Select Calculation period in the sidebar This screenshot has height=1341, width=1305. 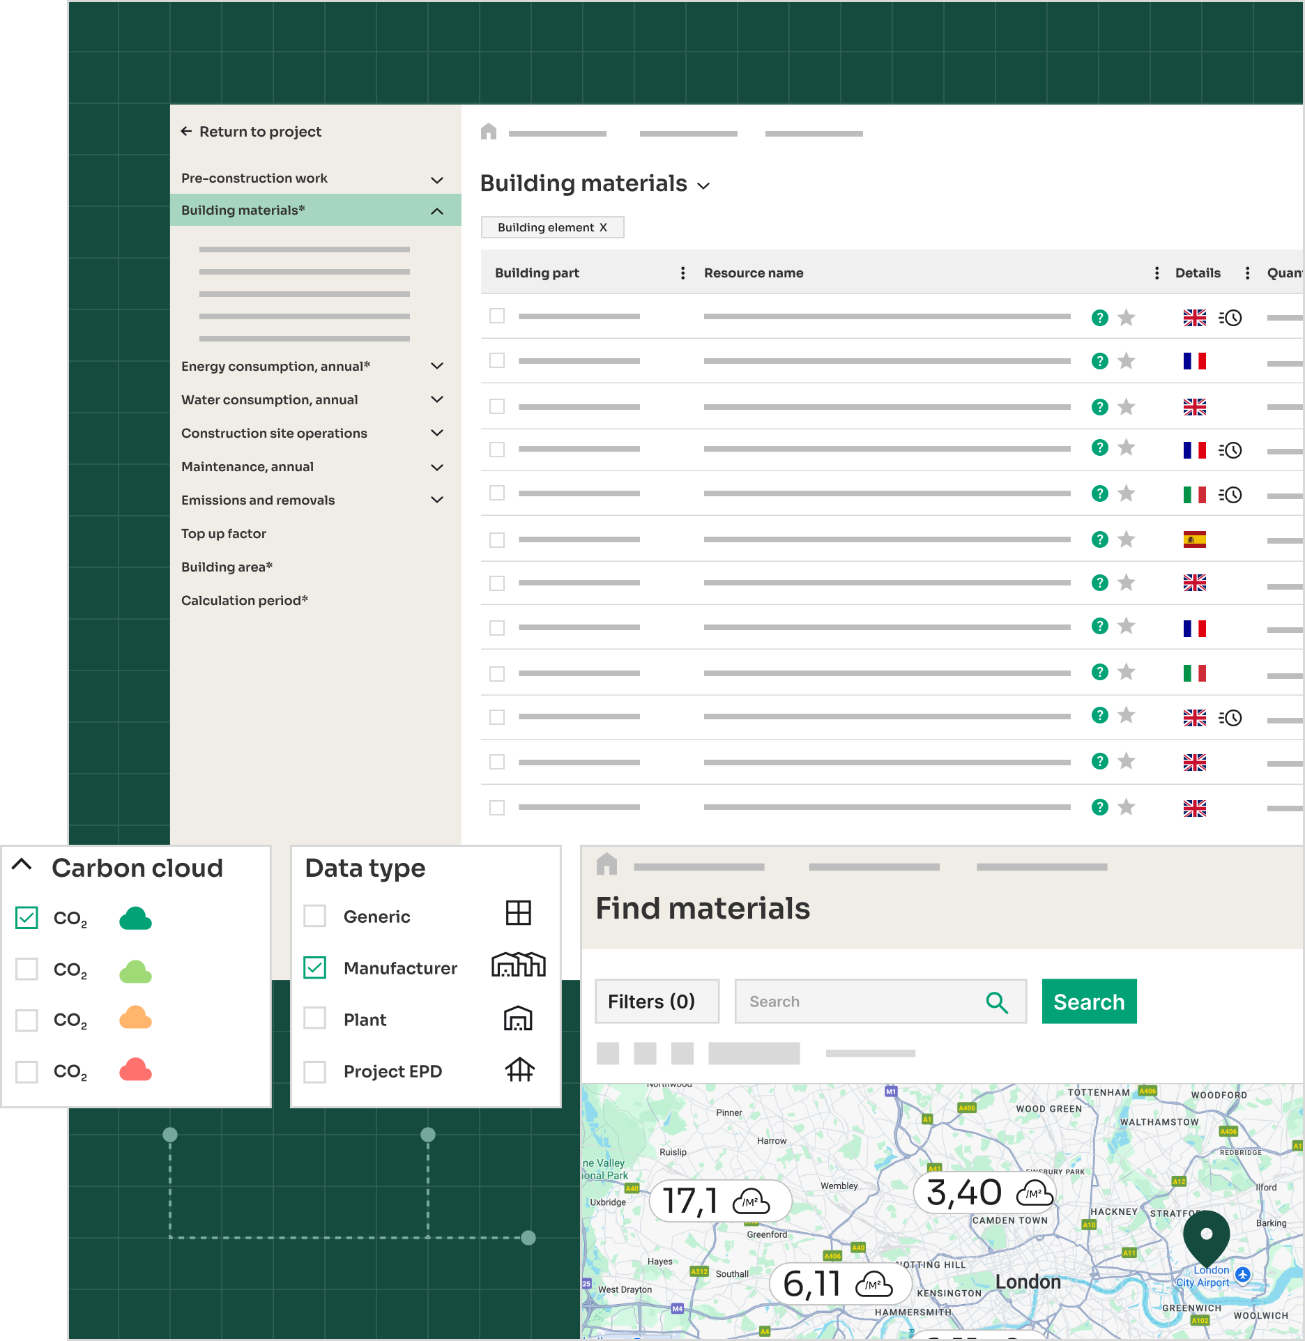[x=244, y=601]
